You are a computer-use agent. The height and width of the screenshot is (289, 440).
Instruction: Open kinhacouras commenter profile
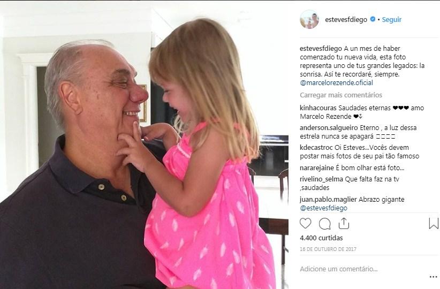point(318,108)
